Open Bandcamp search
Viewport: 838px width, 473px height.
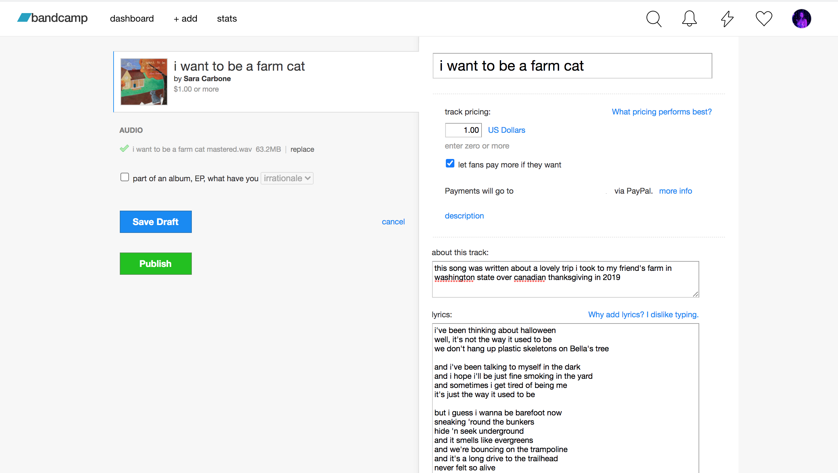[654, 19]
